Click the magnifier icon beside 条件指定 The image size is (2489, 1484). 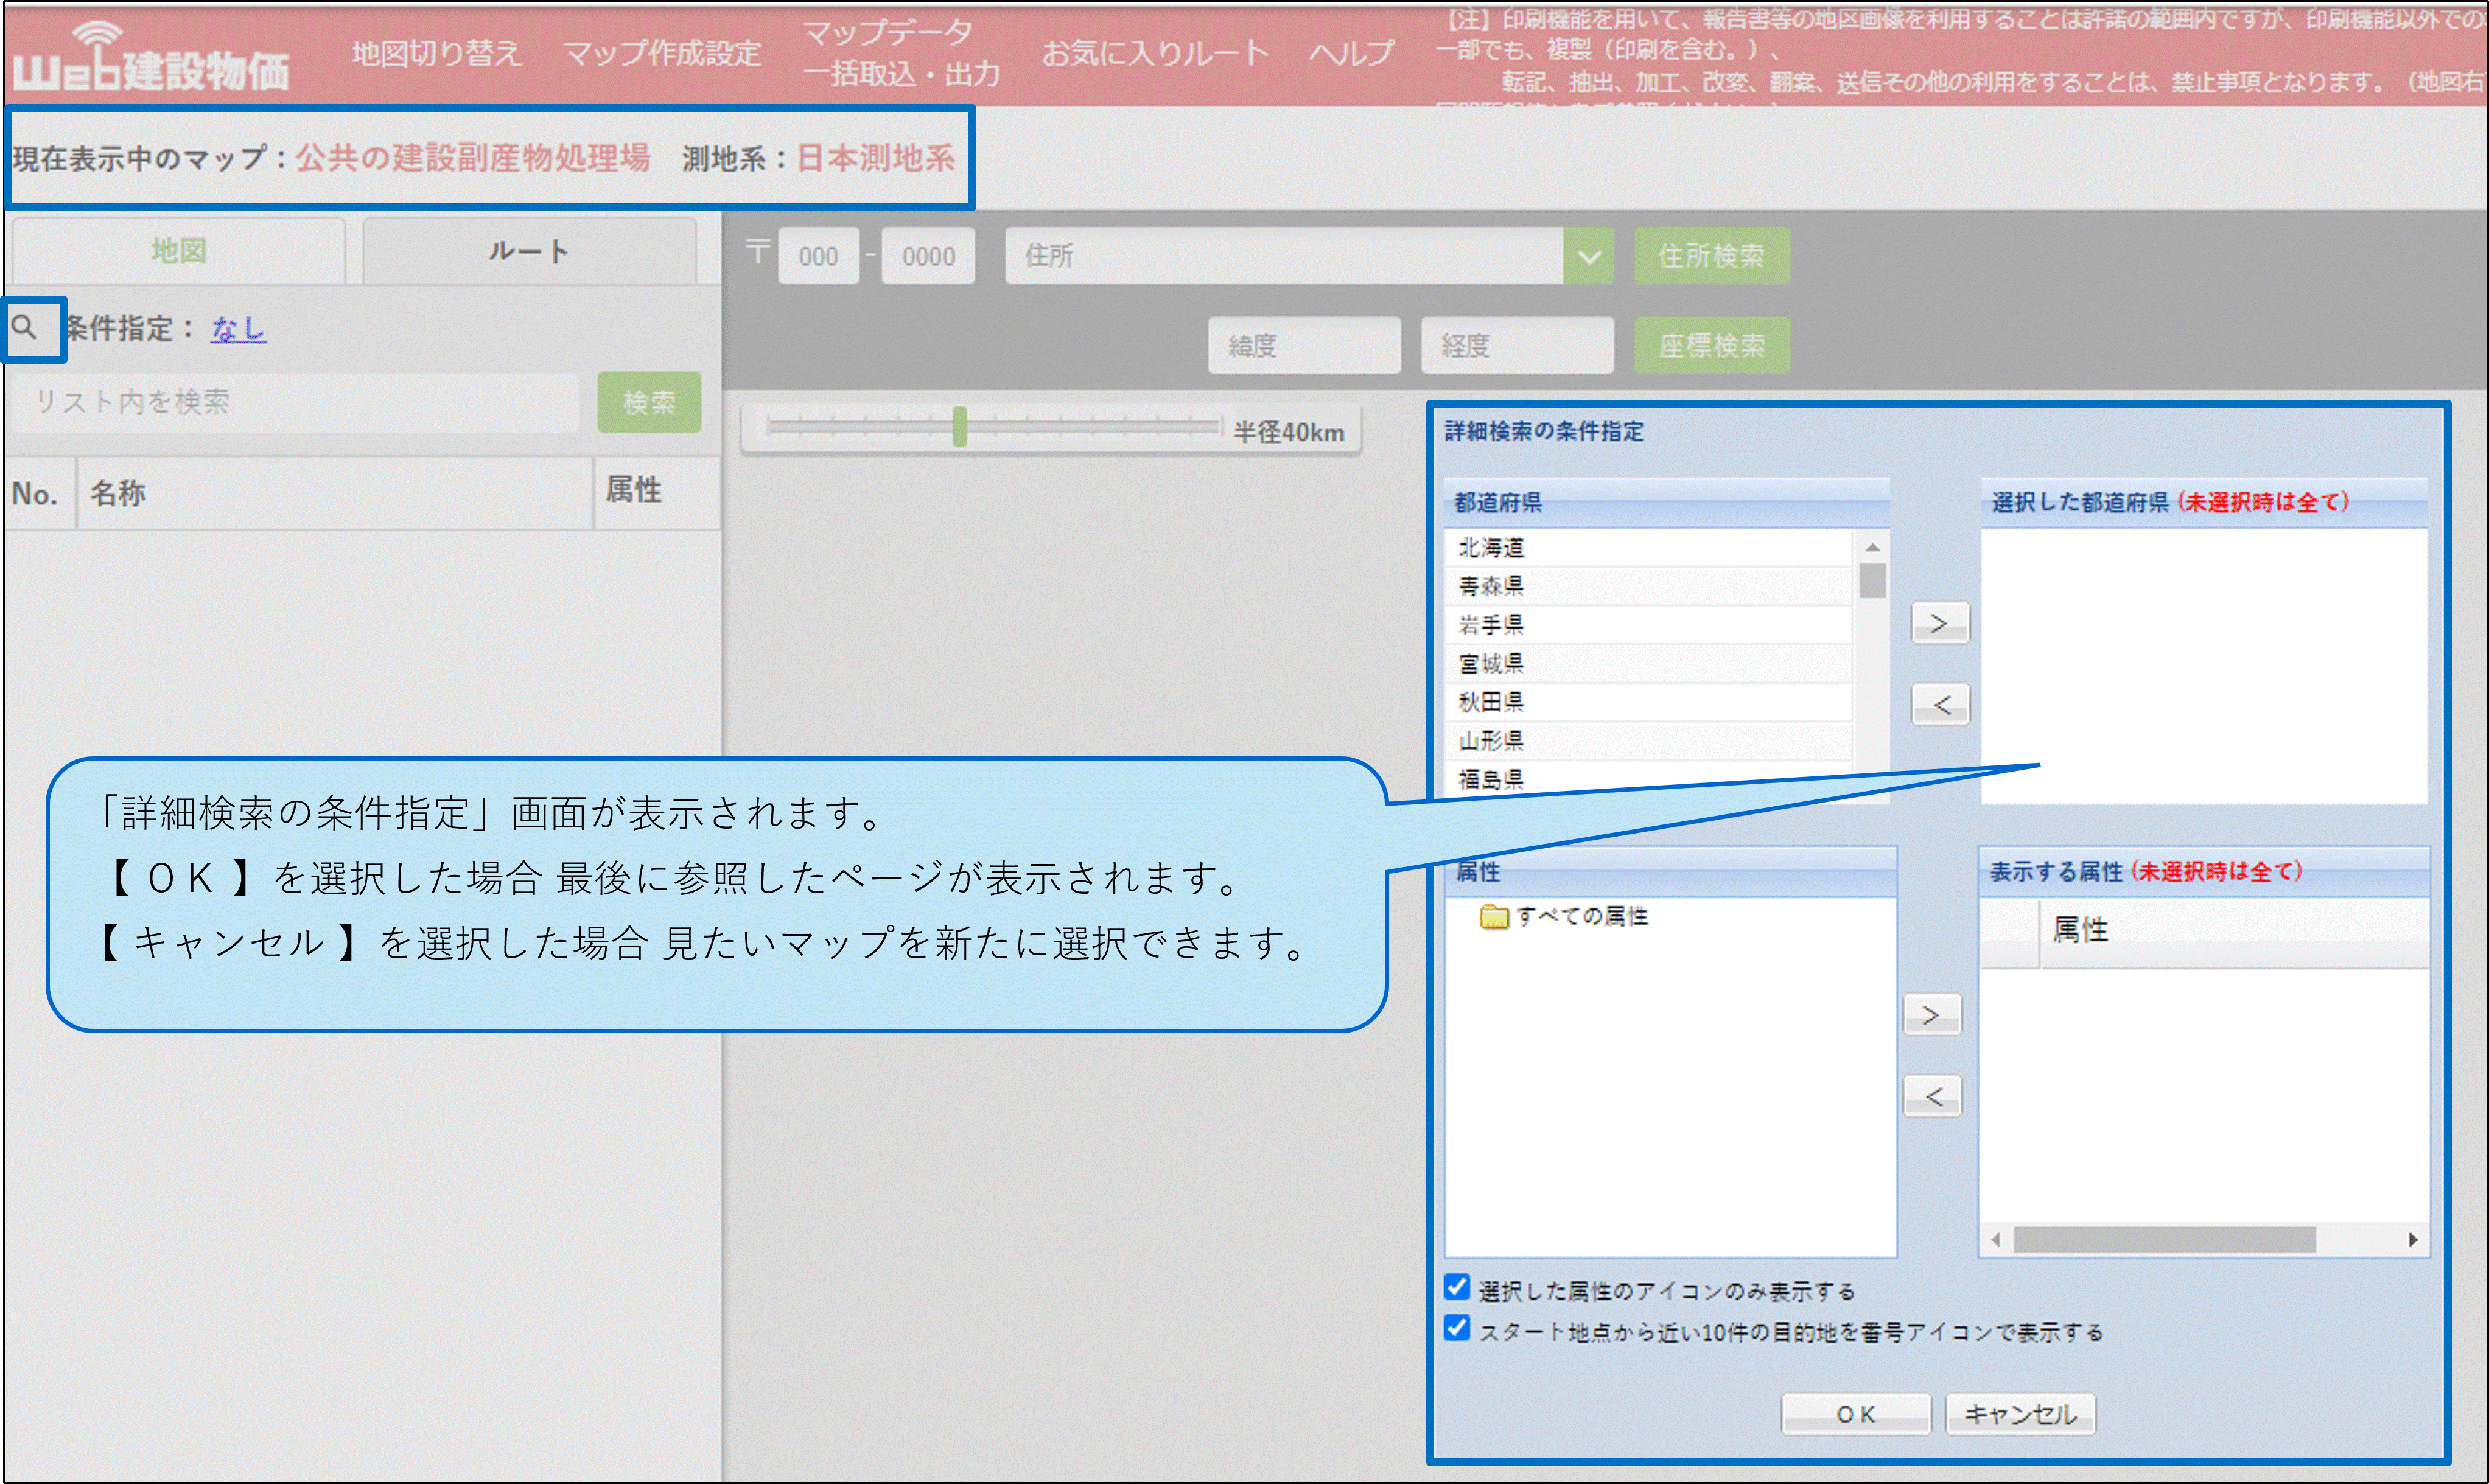pos(24,327)
